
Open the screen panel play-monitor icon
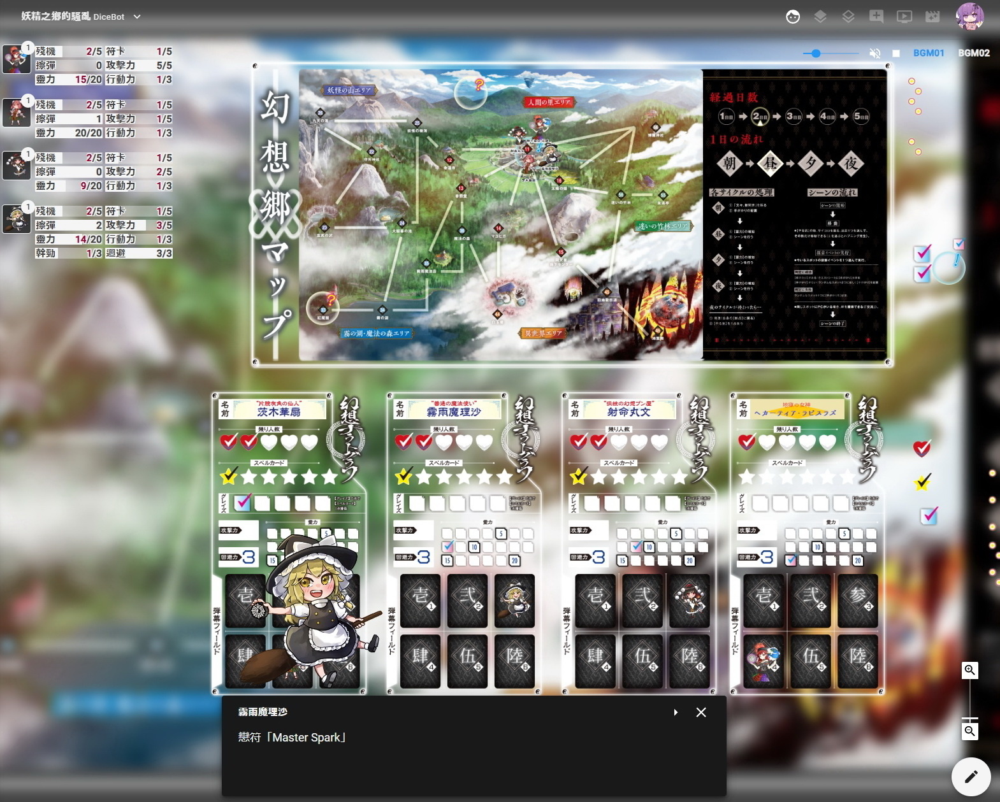tap(904, 17)
